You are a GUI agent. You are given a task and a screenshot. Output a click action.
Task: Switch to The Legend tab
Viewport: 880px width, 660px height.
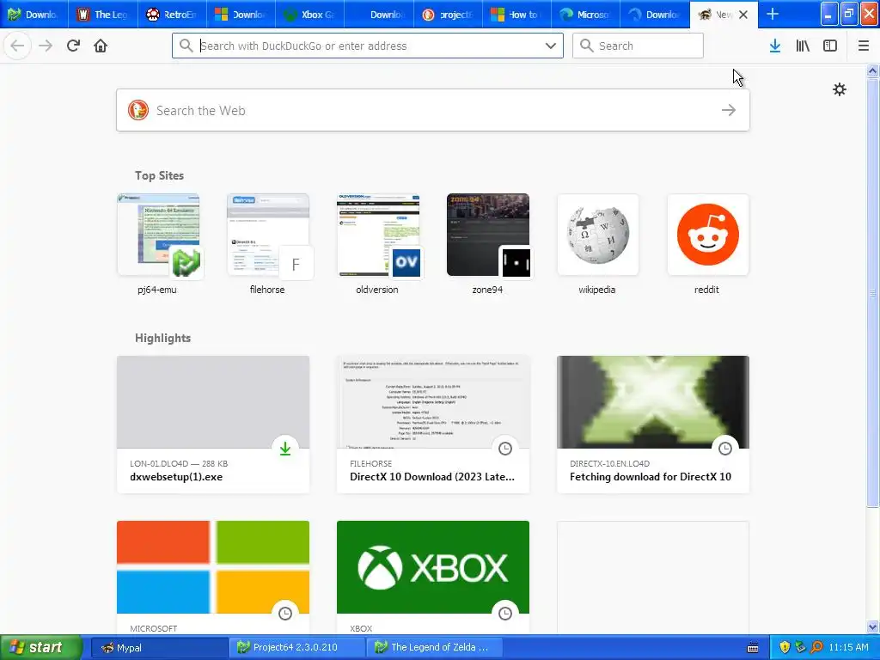point(103,14)
